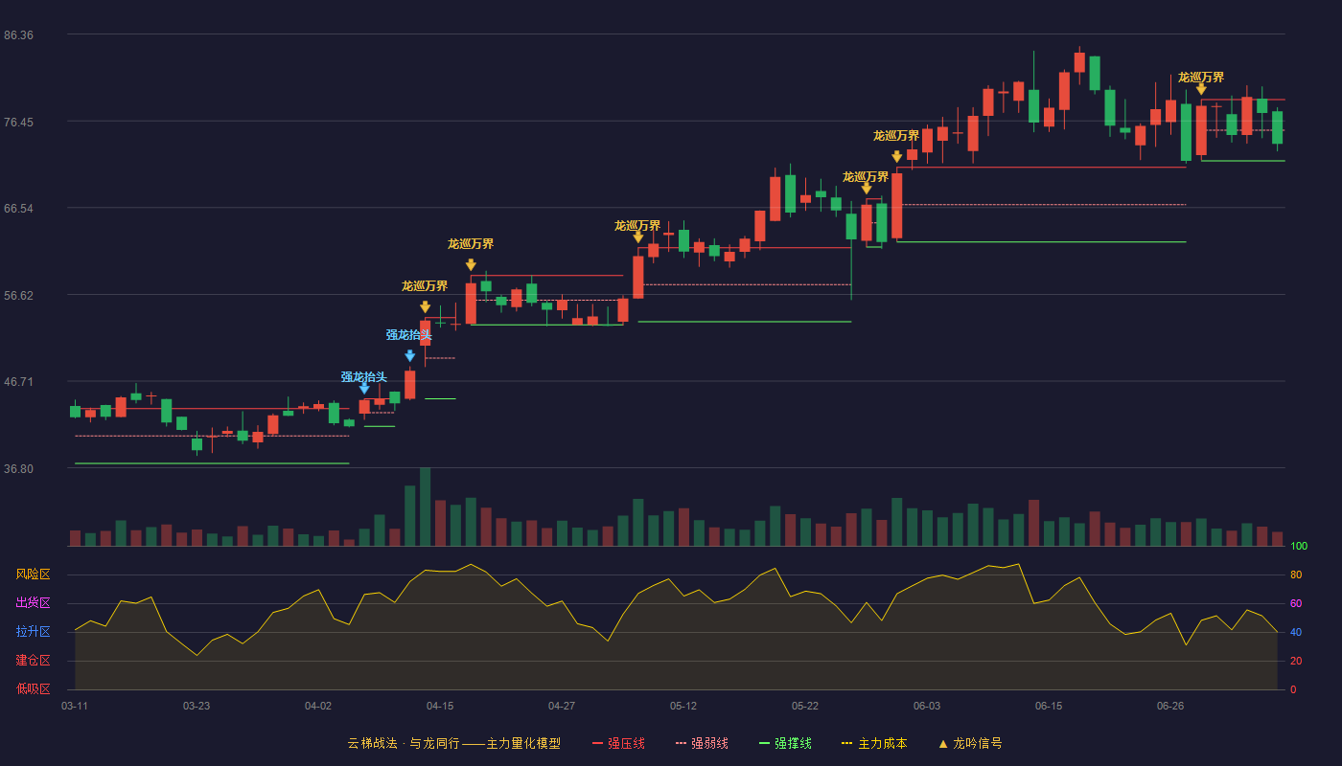Click the yellow 龙巡万界 arrow above 04-15
Image resolution: width=1342 pixels, height=766 pixels.
pos(425,306)
